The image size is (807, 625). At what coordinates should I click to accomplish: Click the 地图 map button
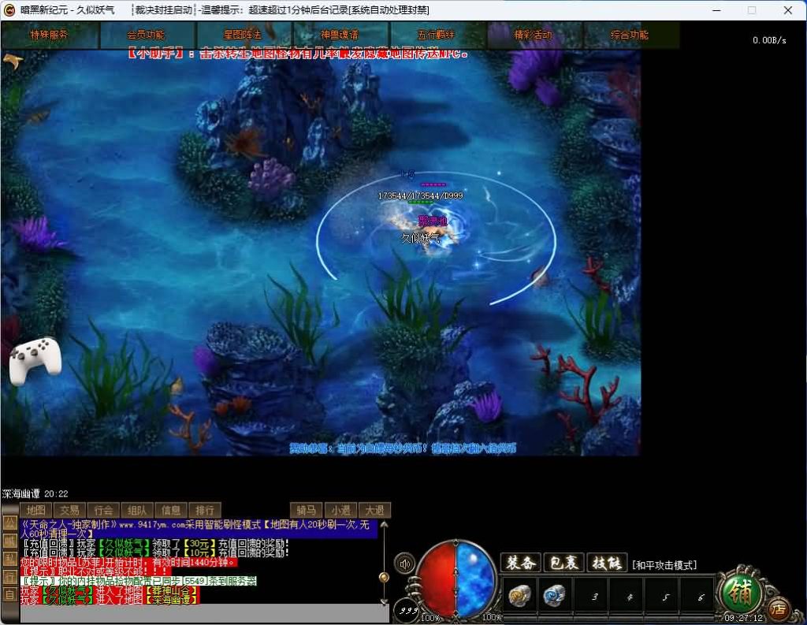tap(36, 510)
